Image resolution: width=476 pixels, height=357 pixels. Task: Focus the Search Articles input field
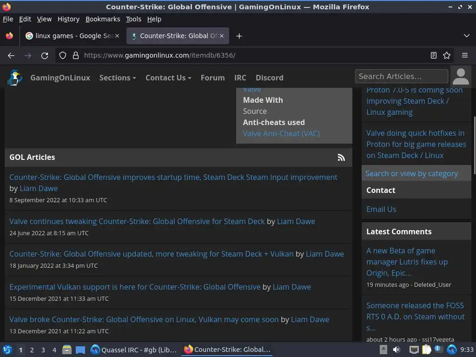(x=401, y=76)
